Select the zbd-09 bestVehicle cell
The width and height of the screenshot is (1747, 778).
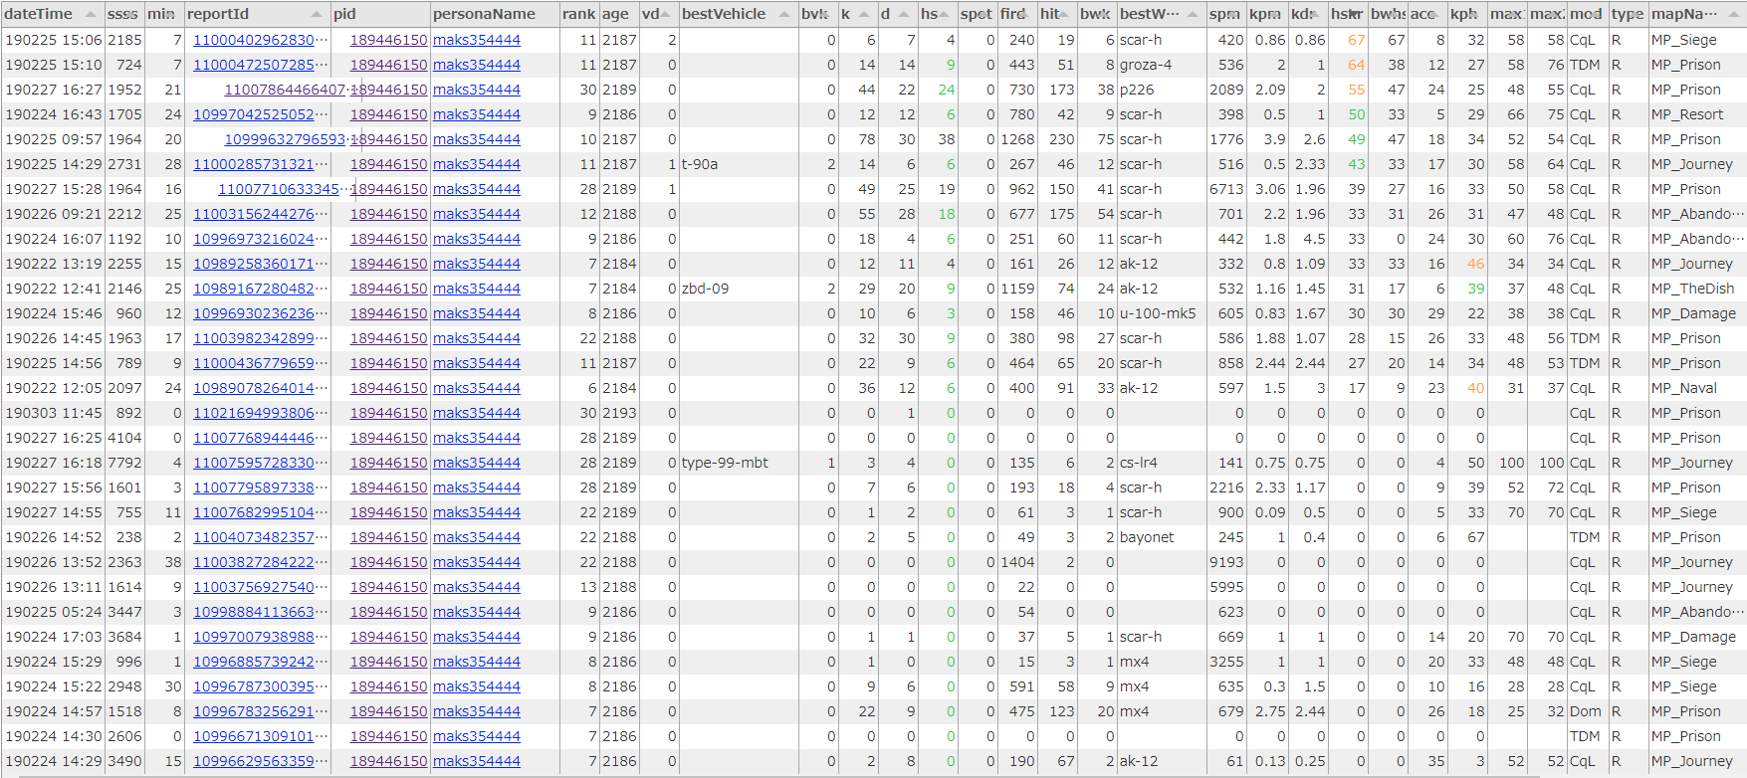click(x=739, y=289)
